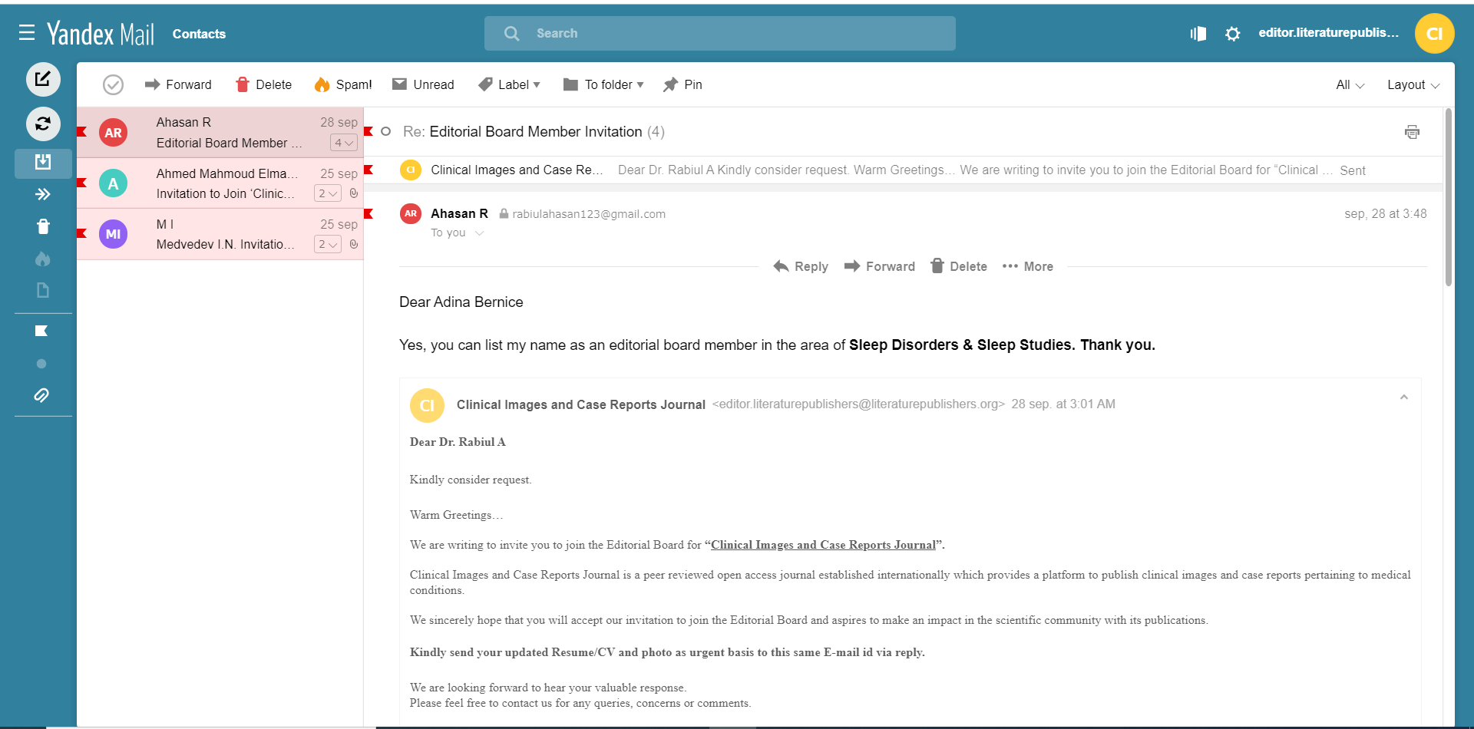Toggle the read/unread circle beside thread subject
This screenshot has height=729, width=1474.
(x=386, y=132)
